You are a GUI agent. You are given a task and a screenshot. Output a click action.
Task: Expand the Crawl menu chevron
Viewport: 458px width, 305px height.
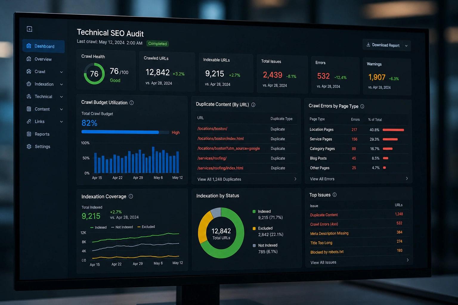click(61, 72)
